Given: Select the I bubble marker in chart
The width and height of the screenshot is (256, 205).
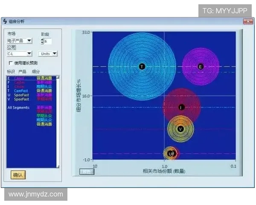Looking at the screenshot, I should (x=181, y=107).
